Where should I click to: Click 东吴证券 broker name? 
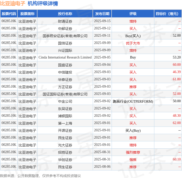[65, 109]
